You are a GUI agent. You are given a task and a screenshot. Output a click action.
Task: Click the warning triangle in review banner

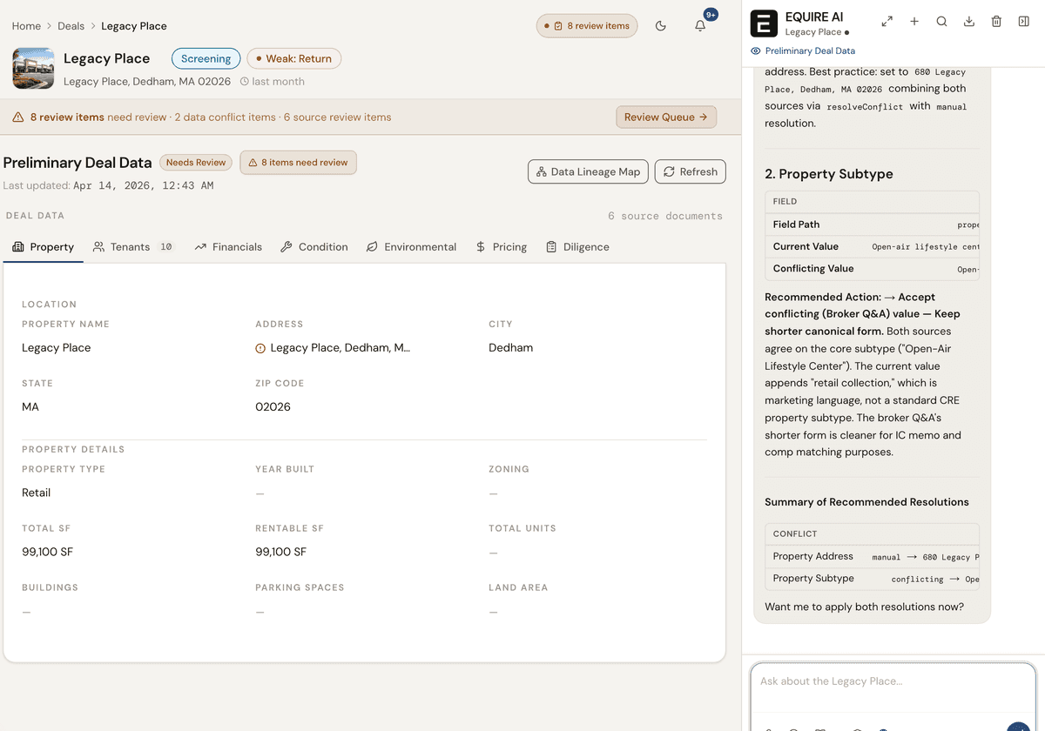tap(18, 117)
